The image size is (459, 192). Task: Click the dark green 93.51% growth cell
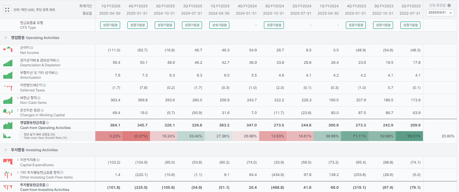click(x=409, y=136)
